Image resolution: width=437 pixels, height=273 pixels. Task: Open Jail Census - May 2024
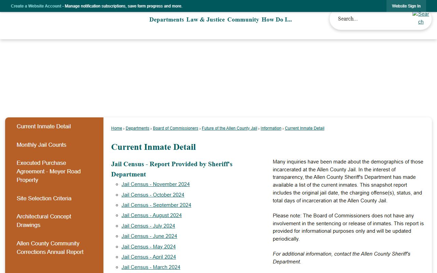click(x=149, y=247)
